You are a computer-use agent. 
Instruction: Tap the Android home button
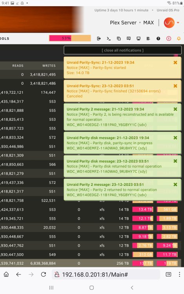point(91,288)
